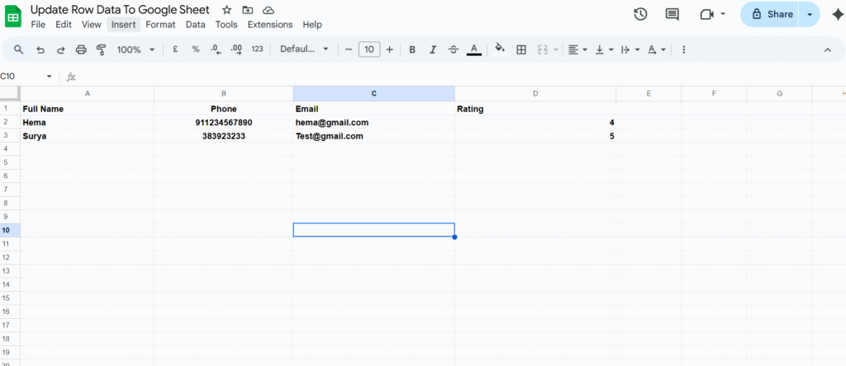Toggle strikethrough formatting
Viewport: 846px width, 366px height.
click(454, 49)
